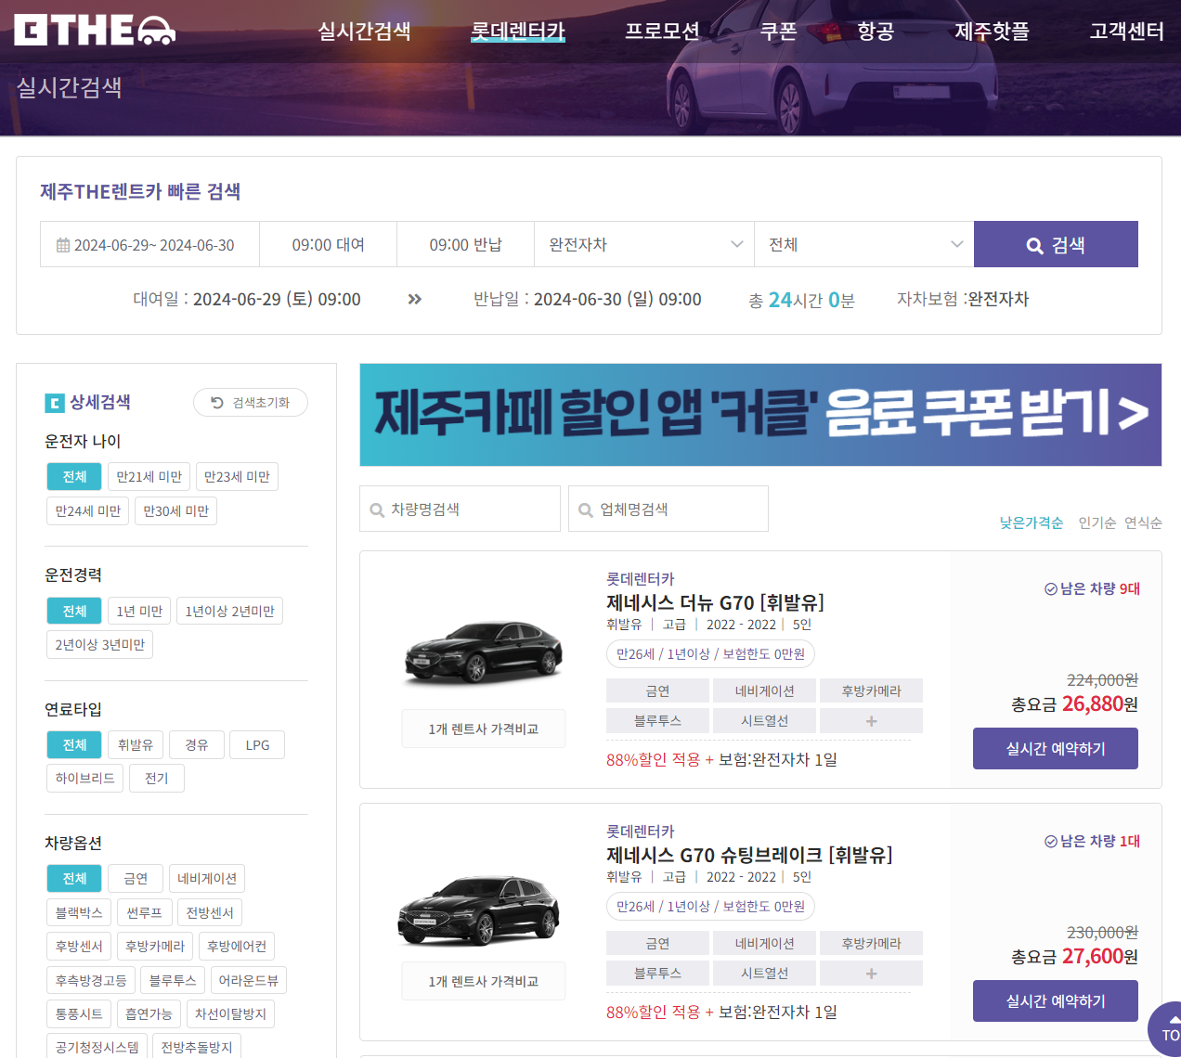The image size is (1181, 1058).
Task: Toggle 통풍시트 car option filter
Action: 79,1014
